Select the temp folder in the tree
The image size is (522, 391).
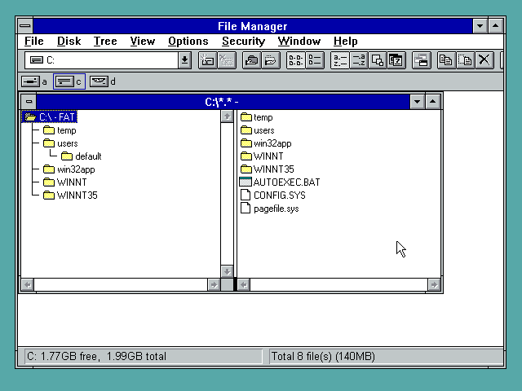click(x=60, y=130)
